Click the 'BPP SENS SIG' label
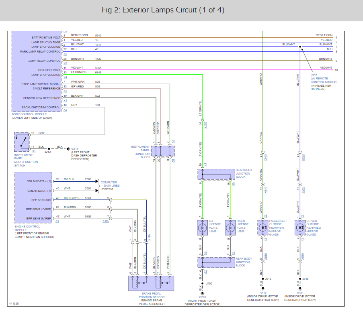The height and width of the screenshot is (315, 363). 41,200
